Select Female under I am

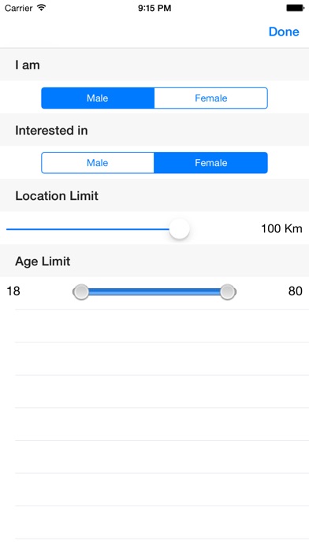(x=211, y=98)
